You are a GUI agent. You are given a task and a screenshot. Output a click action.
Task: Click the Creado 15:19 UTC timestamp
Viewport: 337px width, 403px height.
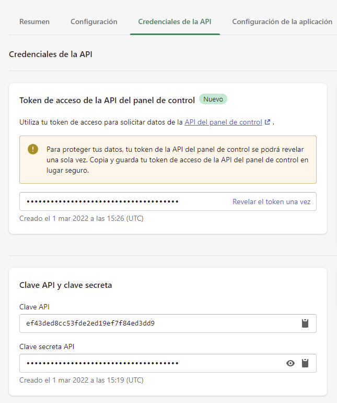tap(82, 380)
